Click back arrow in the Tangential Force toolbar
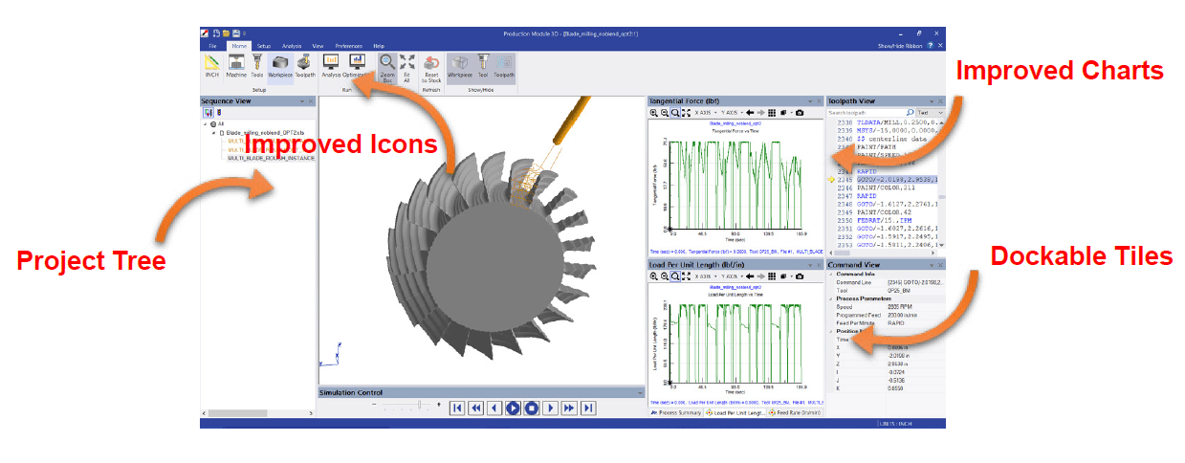The image size is (1185, 463). [750, 113]
